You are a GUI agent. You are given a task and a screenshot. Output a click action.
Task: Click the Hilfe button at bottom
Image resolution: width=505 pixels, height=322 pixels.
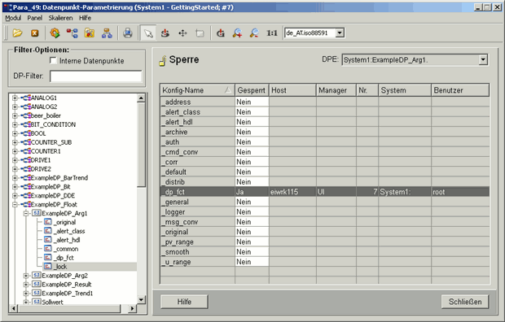pos(184,302)
